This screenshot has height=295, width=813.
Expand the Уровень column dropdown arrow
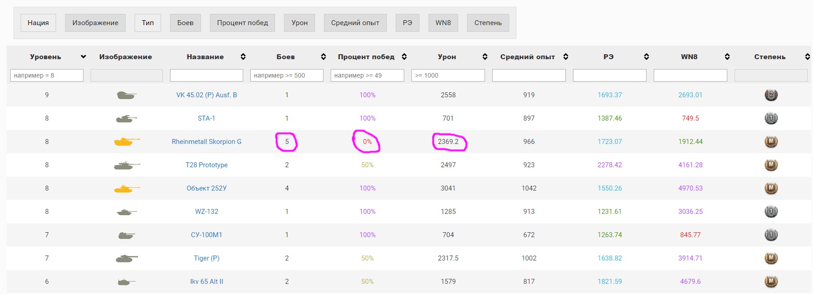click(x=83, y=56)
